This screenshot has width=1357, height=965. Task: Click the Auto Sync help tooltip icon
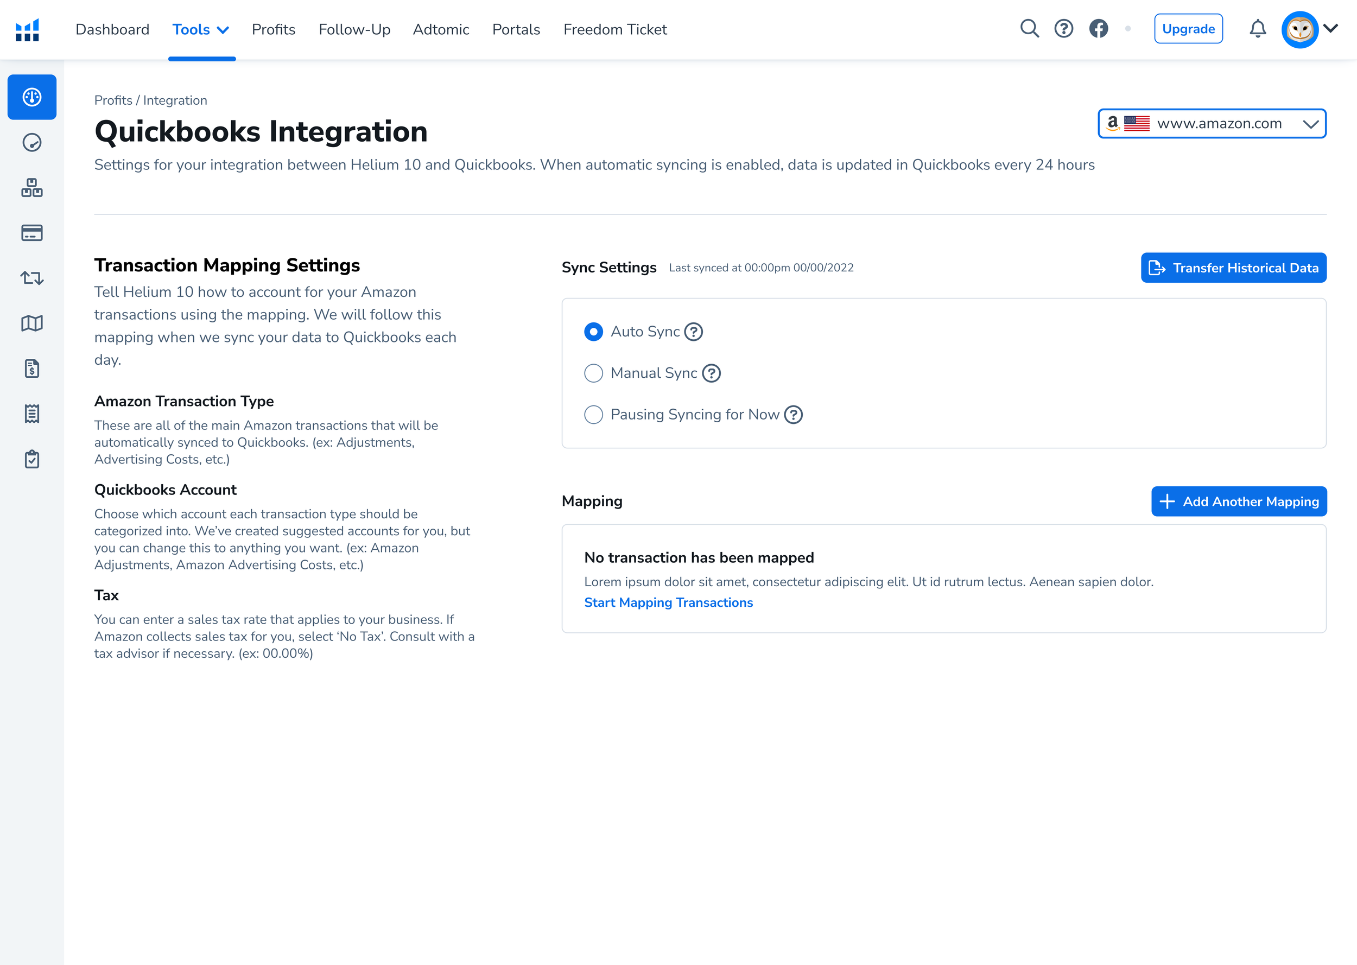click(693, 332)
